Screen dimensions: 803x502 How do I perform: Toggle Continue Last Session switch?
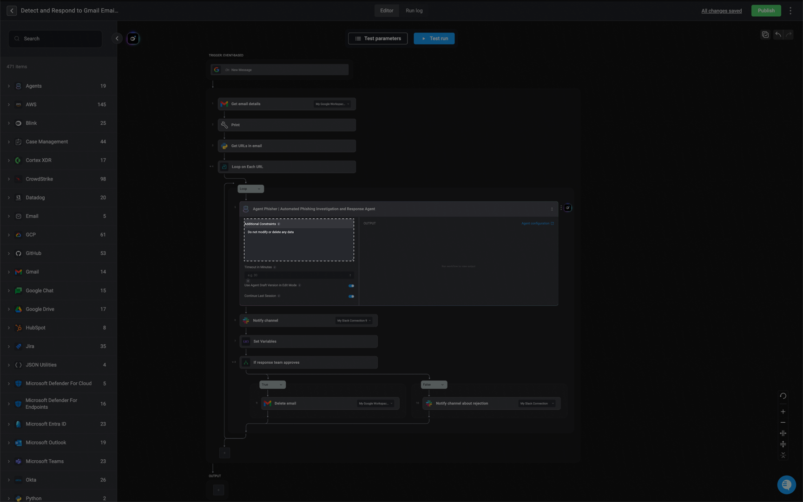(x=351, y=296)
